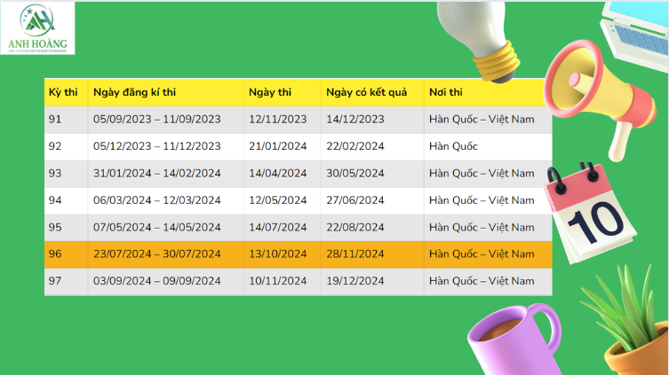Click registration dates 05/12/2023 – 11/12/2023

click(156, 146)
